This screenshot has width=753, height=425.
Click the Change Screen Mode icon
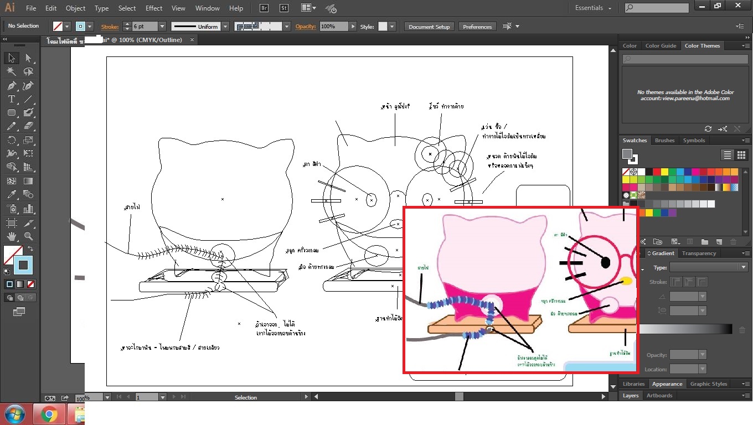19,312
